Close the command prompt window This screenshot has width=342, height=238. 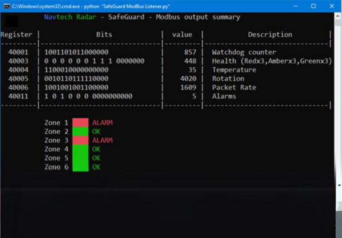[x=332, y=6]
